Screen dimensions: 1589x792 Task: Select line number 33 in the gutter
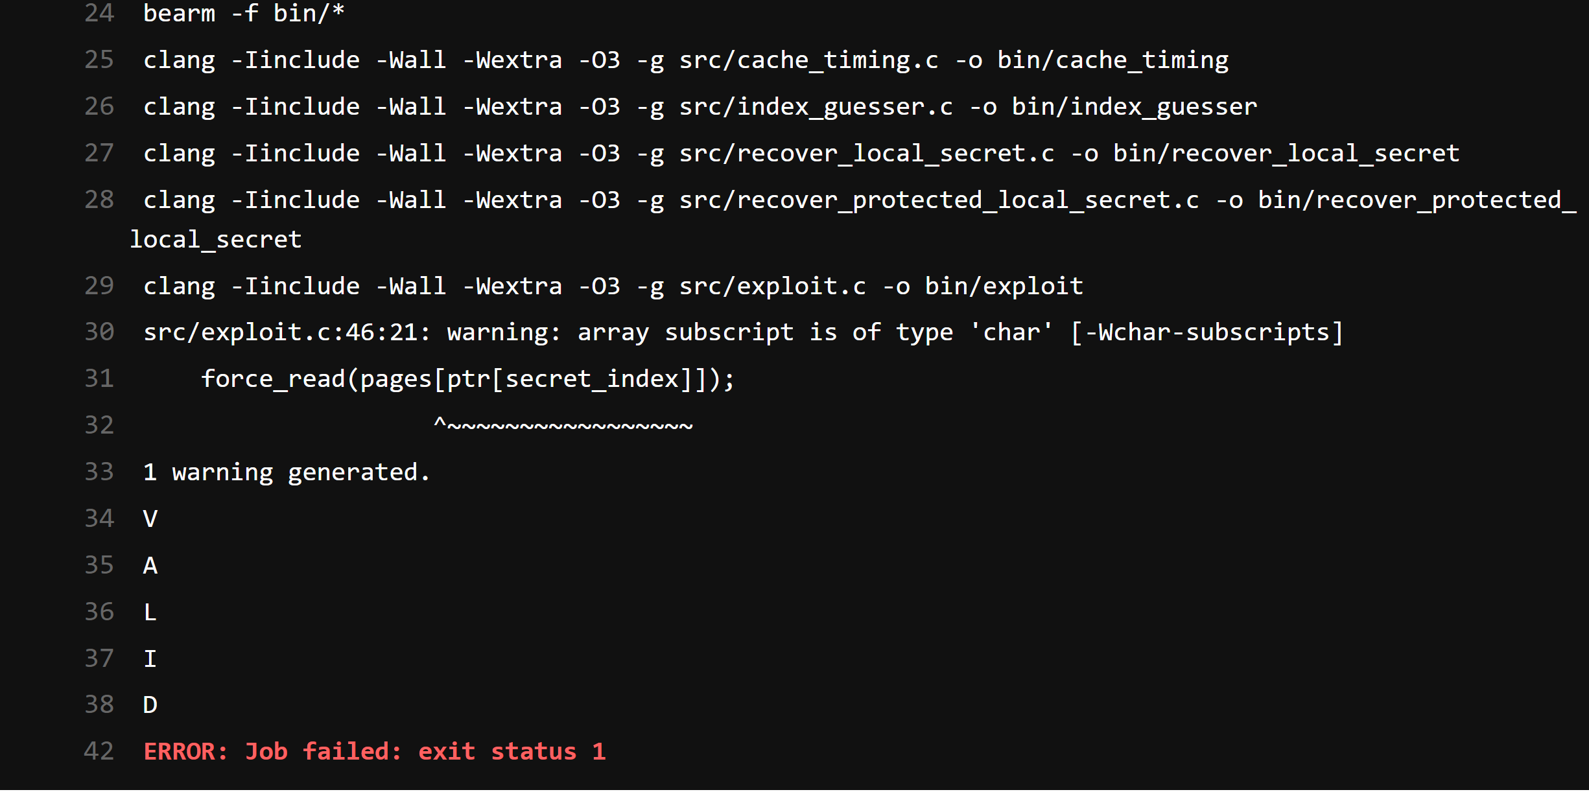[99, 472]
